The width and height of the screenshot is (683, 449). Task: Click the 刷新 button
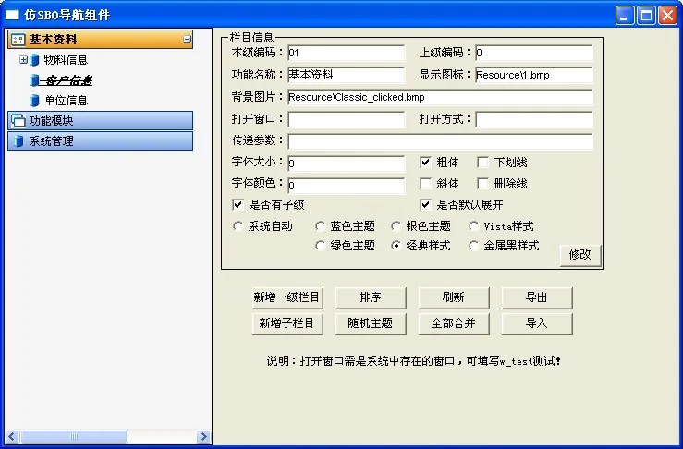pyautogui.click(x=454, y=297)
